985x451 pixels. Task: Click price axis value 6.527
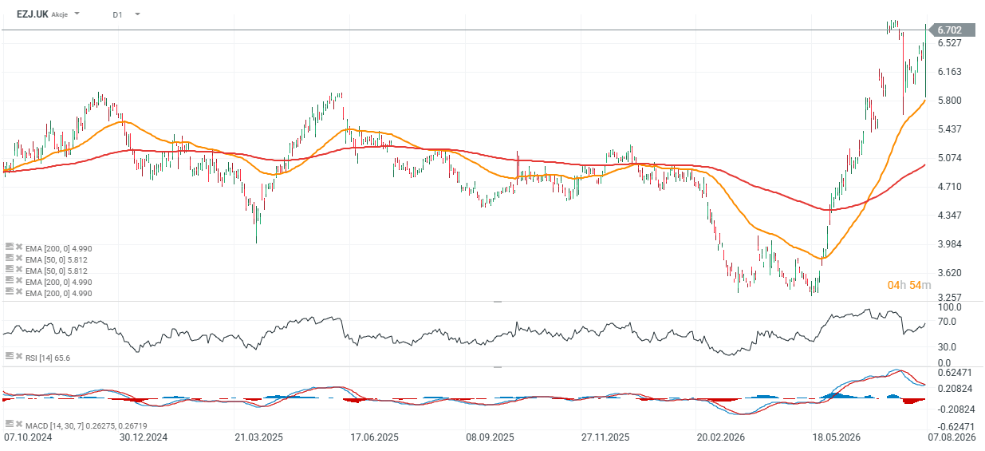948,43
